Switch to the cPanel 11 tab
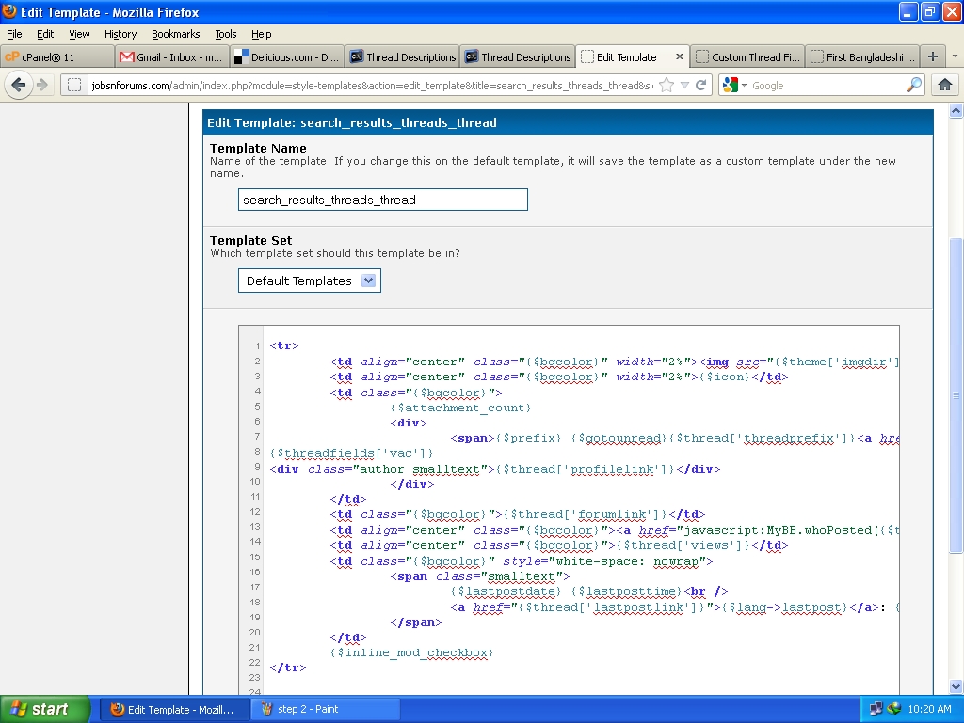This screenshot has height=723, width=964. [x=56, y=56]
